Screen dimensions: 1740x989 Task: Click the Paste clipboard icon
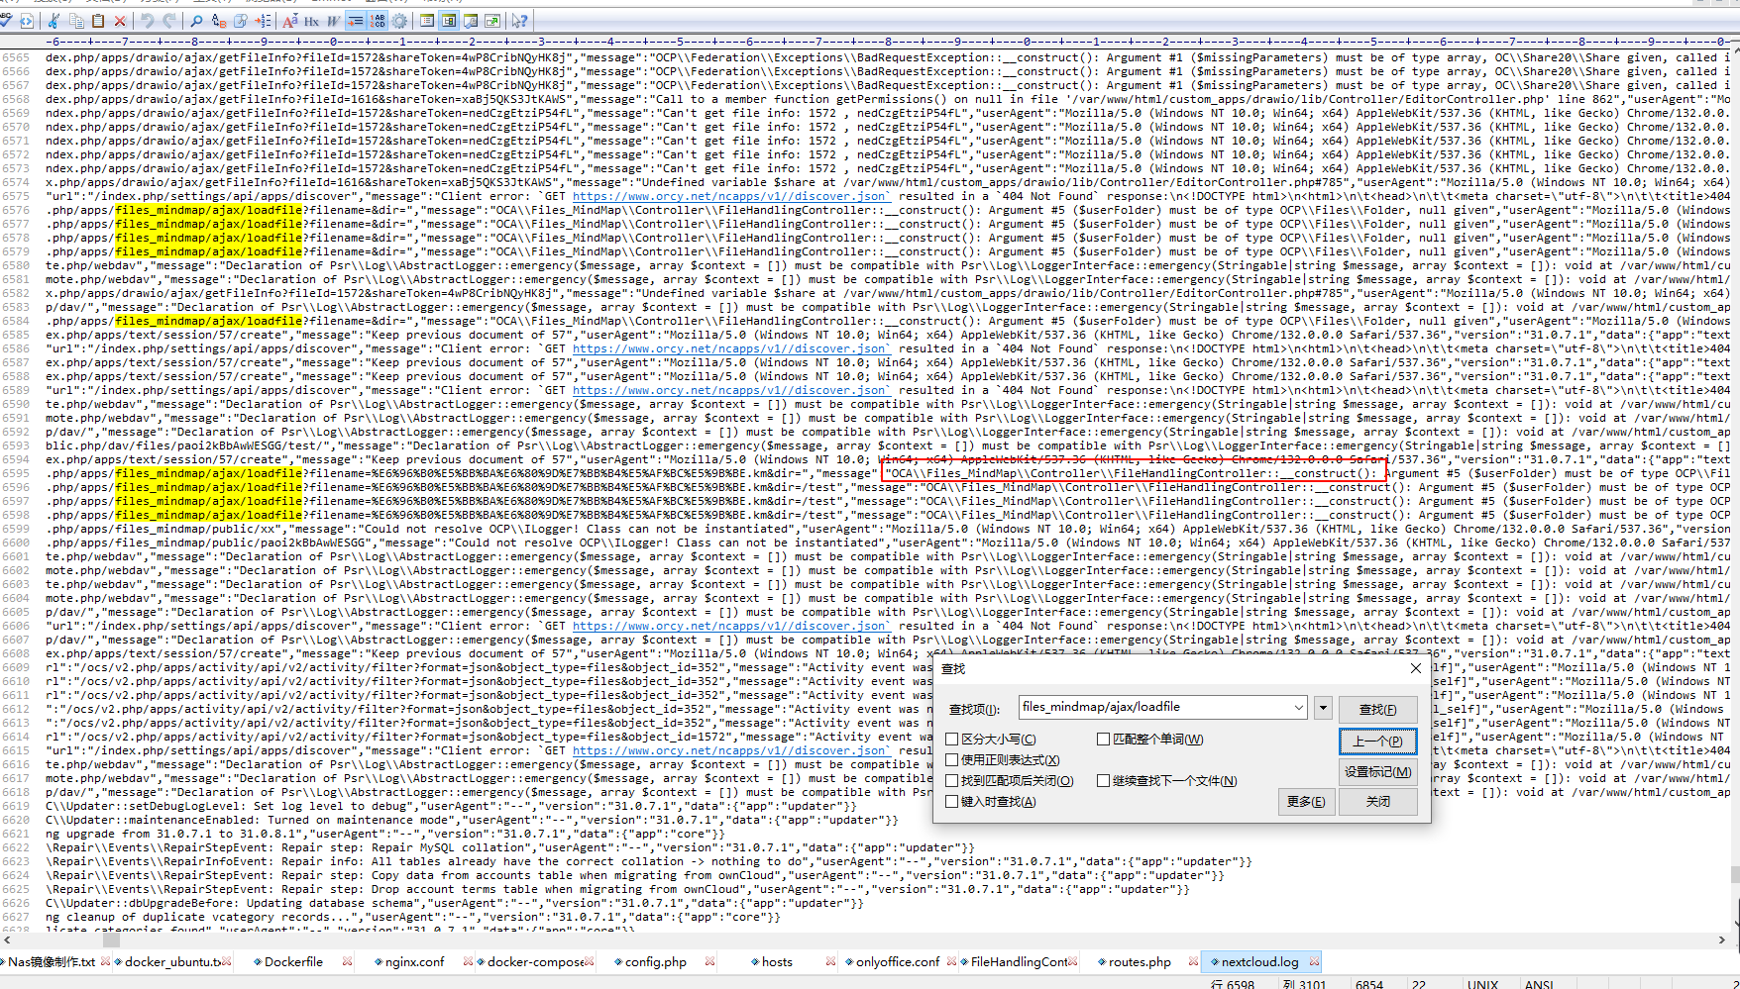[98, 20]
